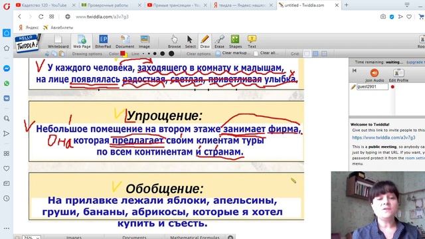Choose the largest line thickness dot

click(x=171, y=54)
